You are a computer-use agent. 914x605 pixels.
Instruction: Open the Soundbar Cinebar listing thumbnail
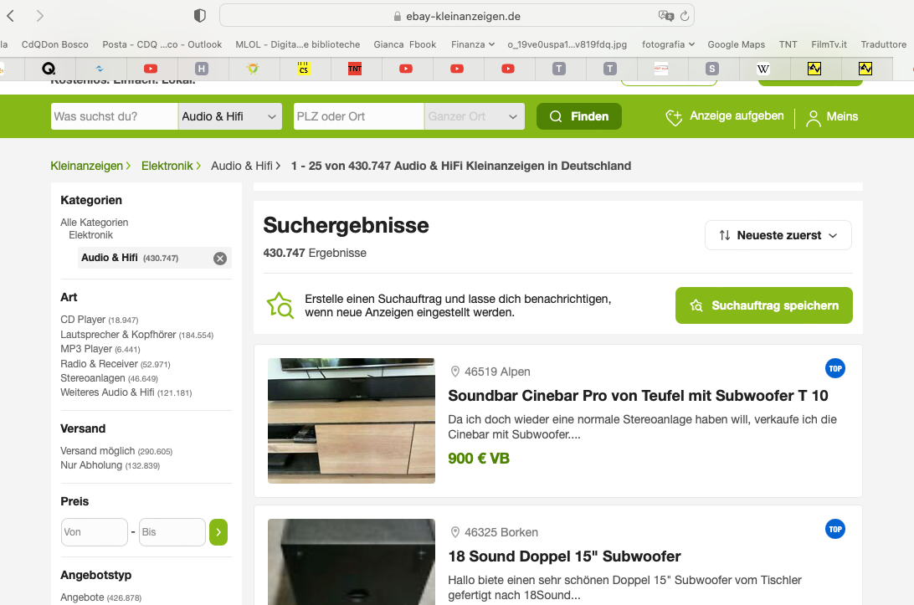click(352, 421)
